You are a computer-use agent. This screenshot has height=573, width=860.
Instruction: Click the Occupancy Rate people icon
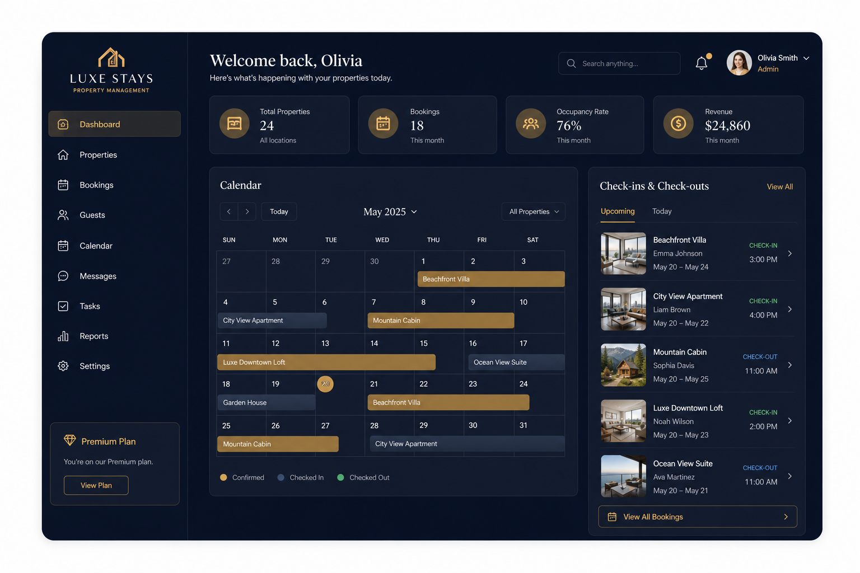(531, 123)
